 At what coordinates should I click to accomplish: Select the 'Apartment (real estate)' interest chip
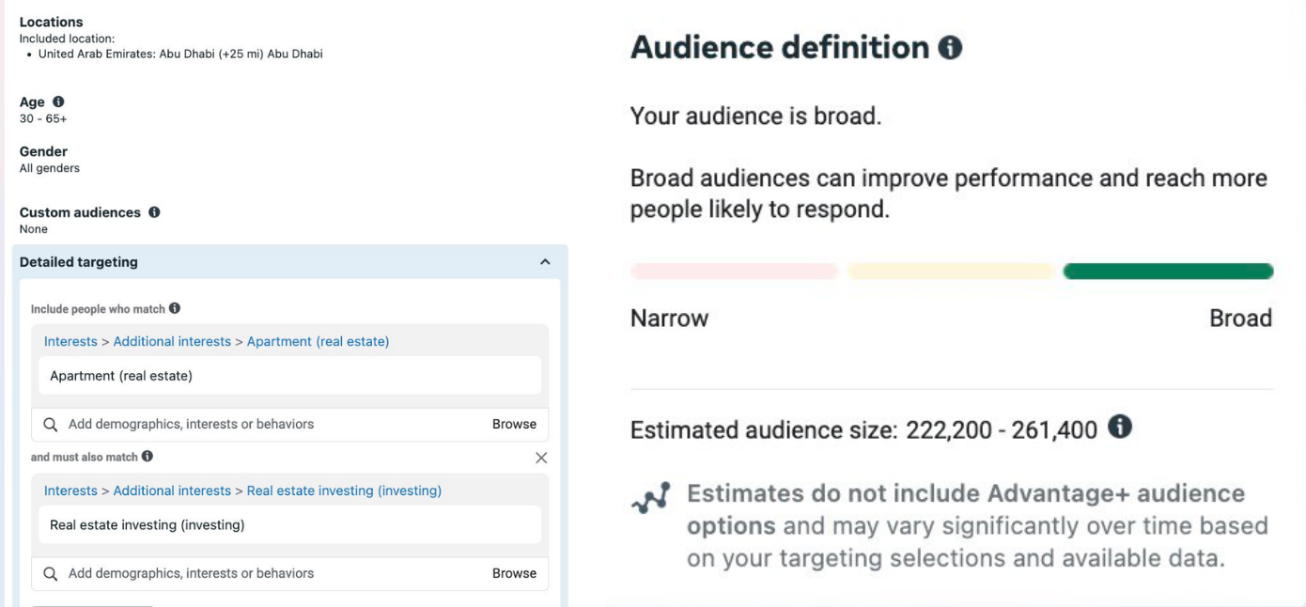click(290, 376)
